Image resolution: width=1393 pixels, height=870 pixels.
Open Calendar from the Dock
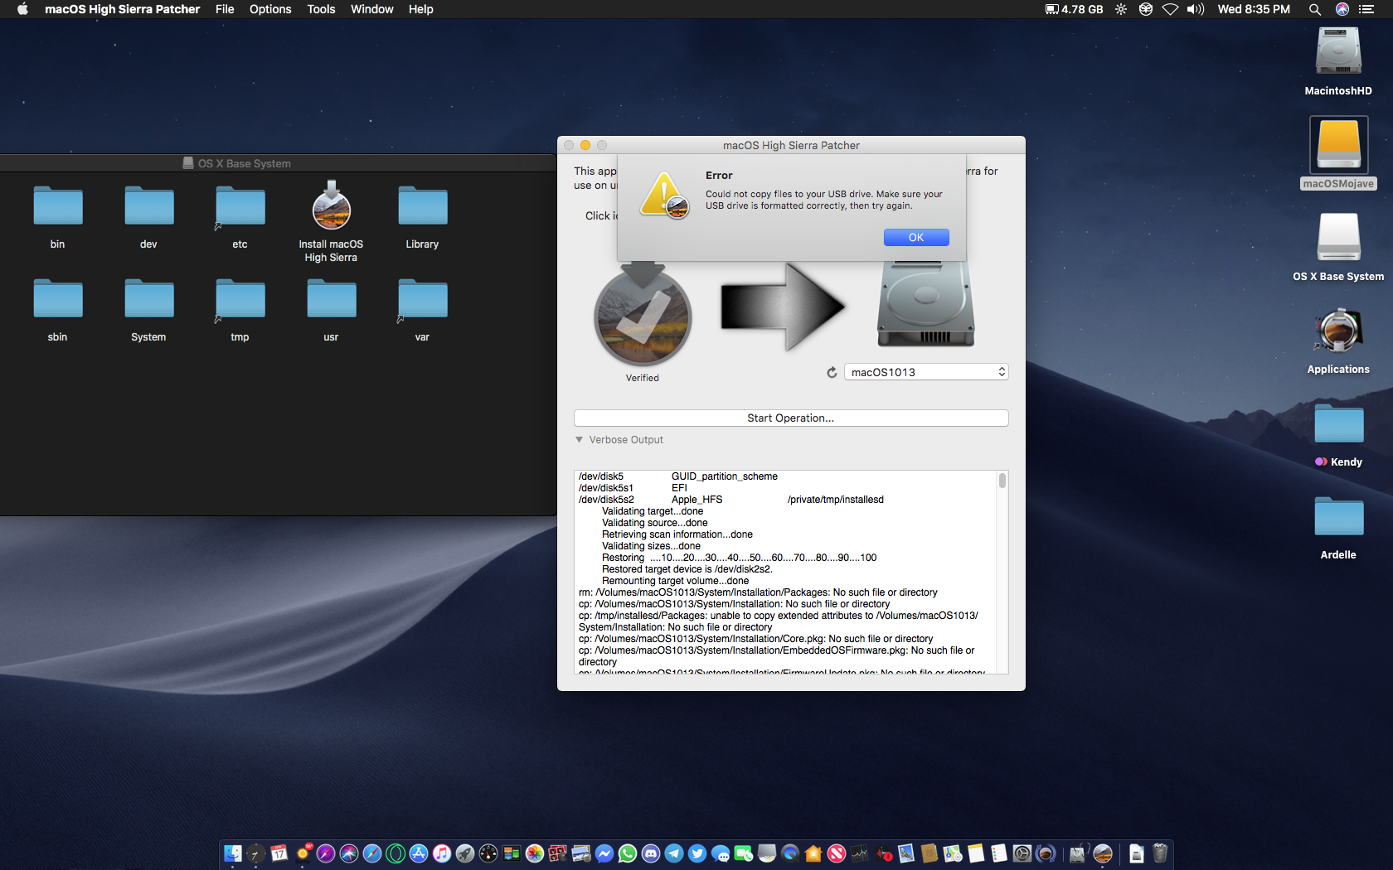(279, 853)
